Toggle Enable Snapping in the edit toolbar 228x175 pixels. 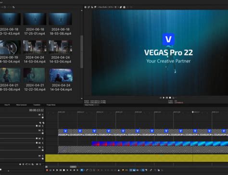pos(130,170)
